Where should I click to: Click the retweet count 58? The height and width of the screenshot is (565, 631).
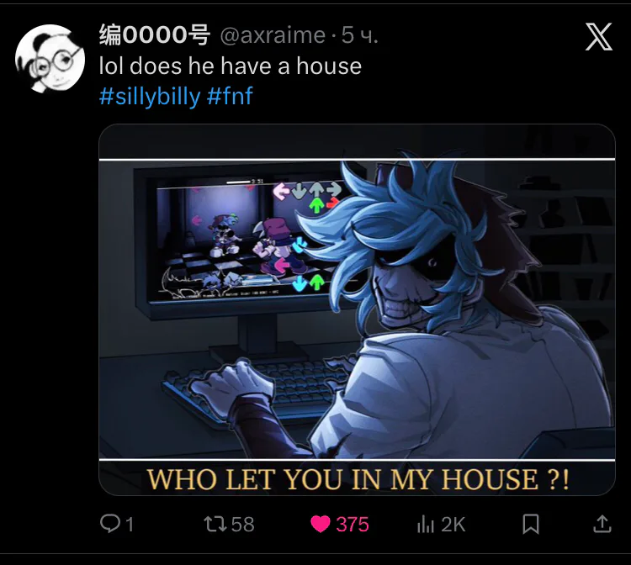pyautogui.click(x=242, y=525)
